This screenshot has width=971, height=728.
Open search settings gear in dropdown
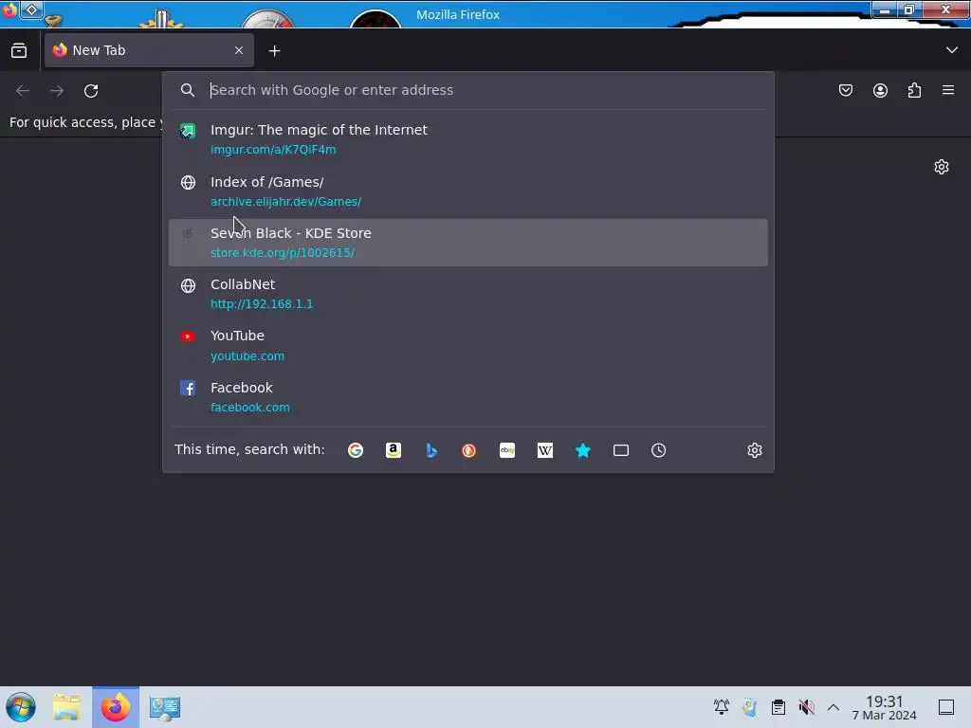pyautogui.click(x=754, y=450)
